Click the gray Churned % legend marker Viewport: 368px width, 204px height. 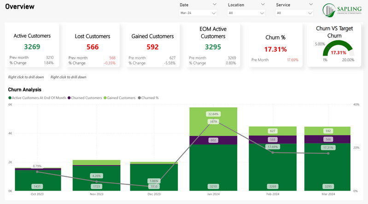point(139,98)
